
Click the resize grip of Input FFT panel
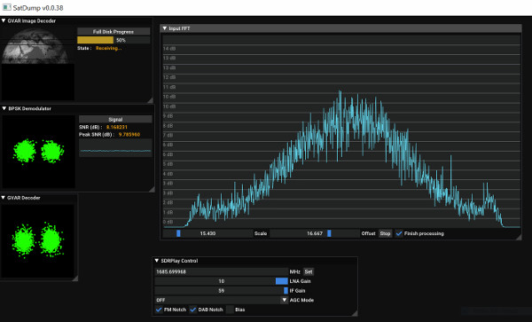click(519, 237)
